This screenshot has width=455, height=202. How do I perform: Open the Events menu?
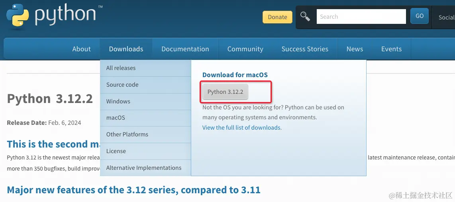tap(391, 49)
